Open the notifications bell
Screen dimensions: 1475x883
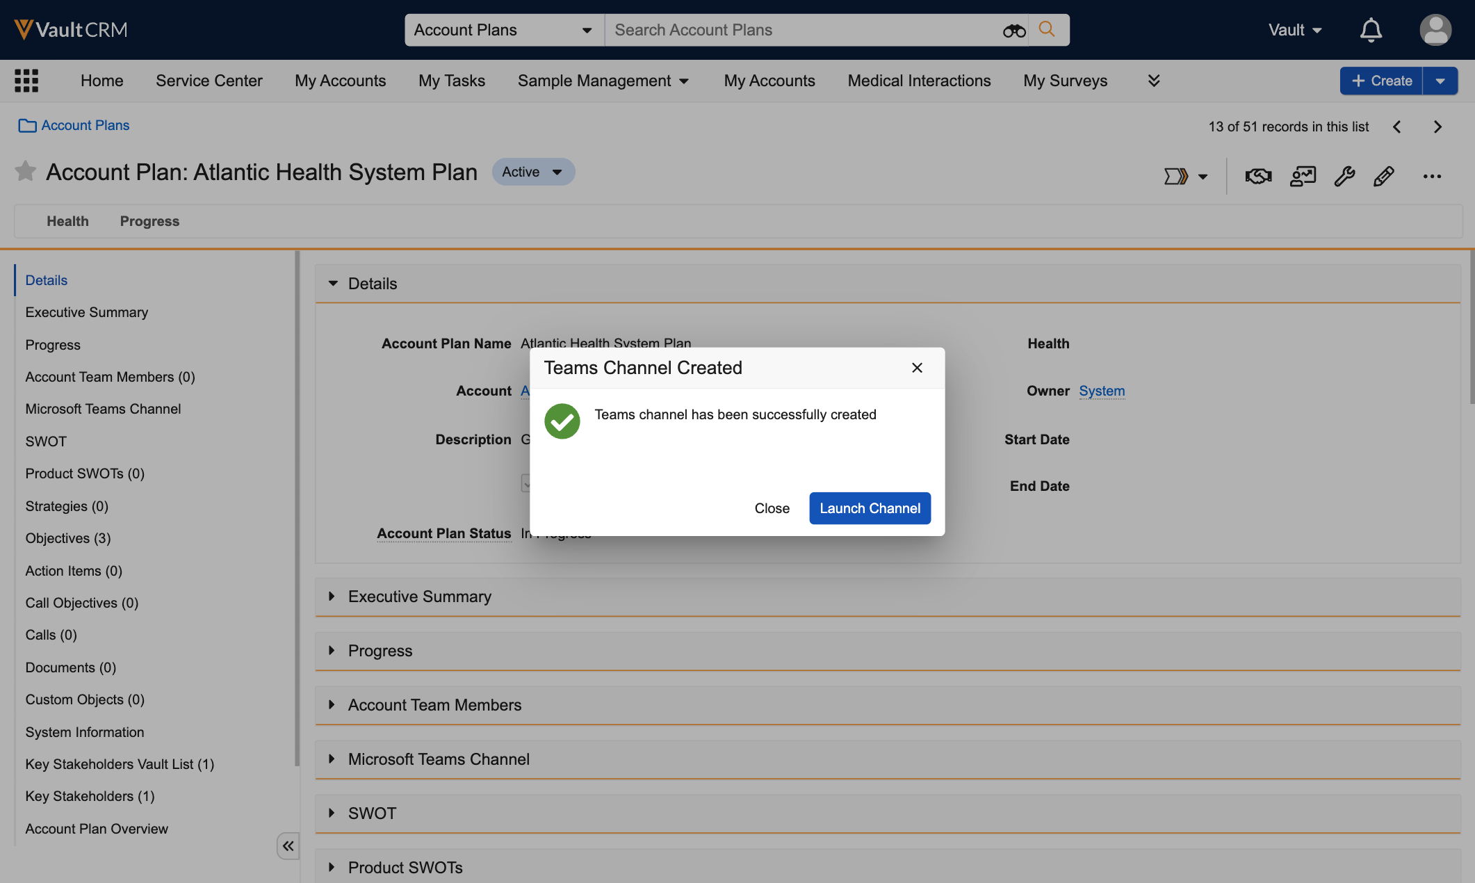[1370, 31]
